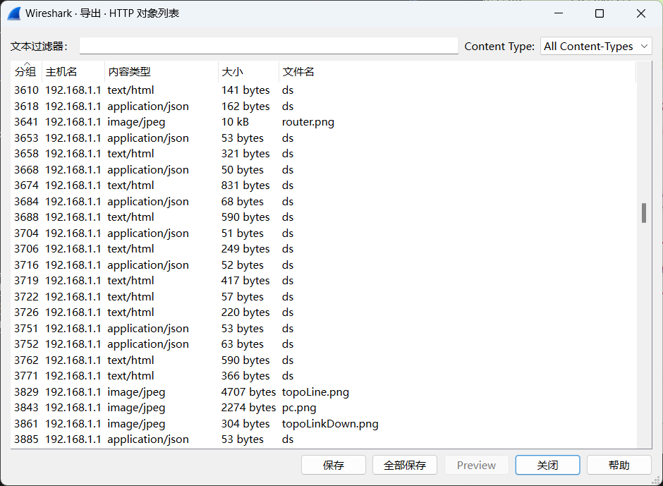
Task: Click the 文本过滤器 text filter field
Action: pos(269,47)
